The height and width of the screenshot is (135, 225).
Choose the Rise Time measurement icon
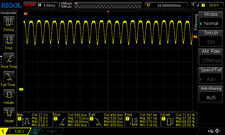coord(9,59)
